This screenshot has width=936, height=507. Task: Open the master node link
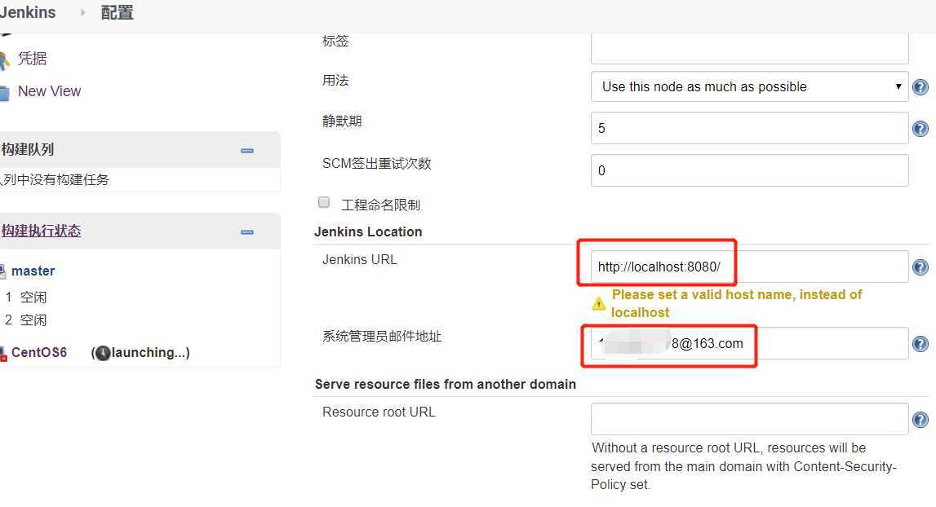(33, 271)
